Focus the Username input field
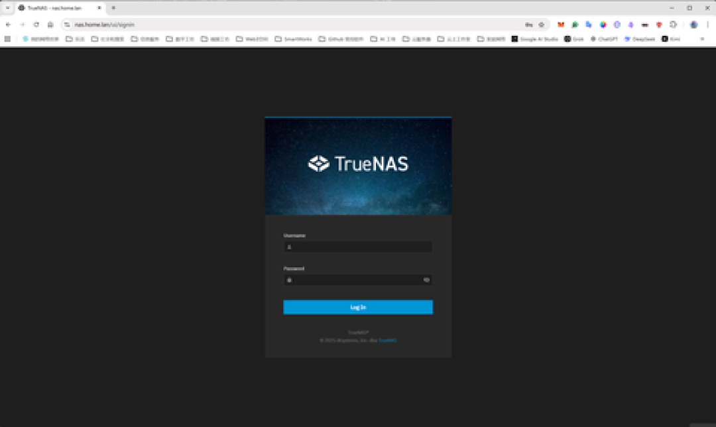 [x=357, y=247]
